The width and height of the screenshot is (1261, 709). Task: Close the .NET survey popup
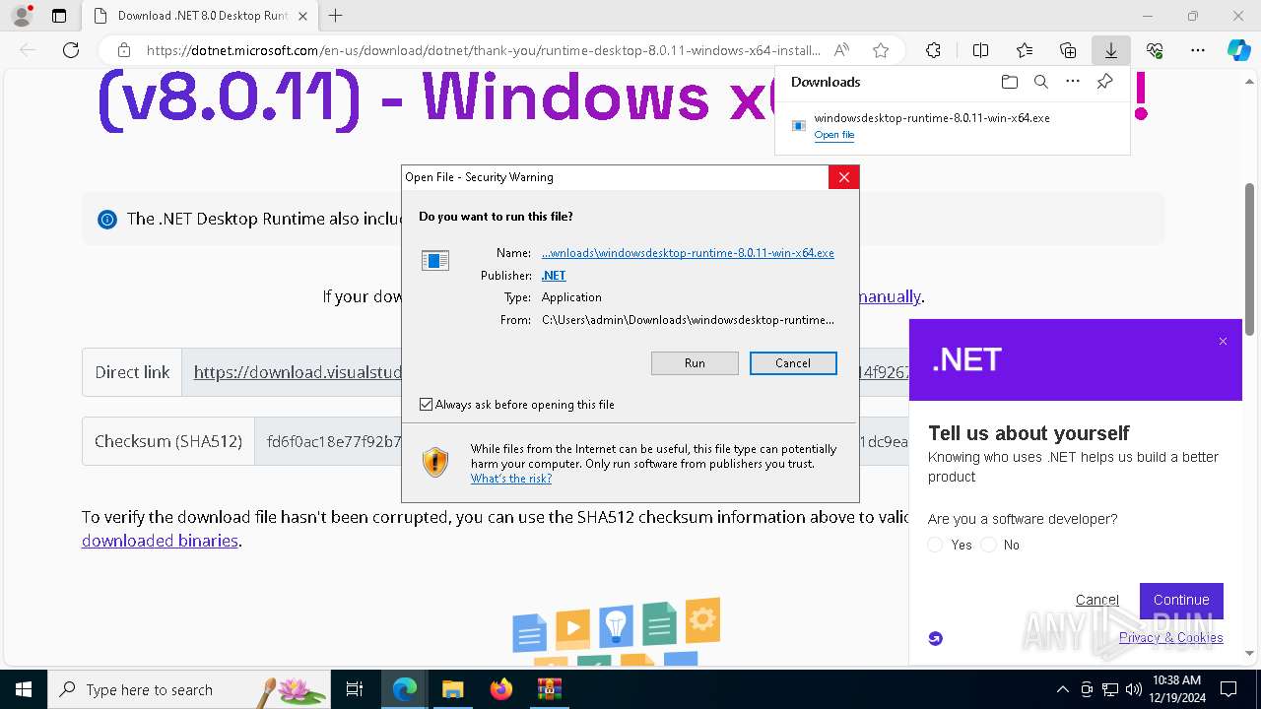click(x=1223, y=342)
